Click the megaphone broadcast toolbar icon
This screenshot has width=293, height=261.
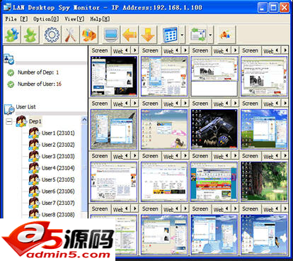pos(226,35)
